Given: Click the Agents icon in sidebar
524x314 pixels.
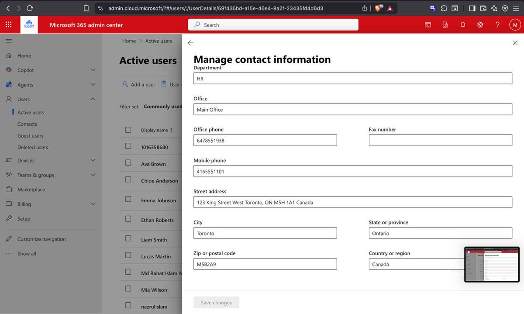Looking at the screenshot, I should point(8,85).
